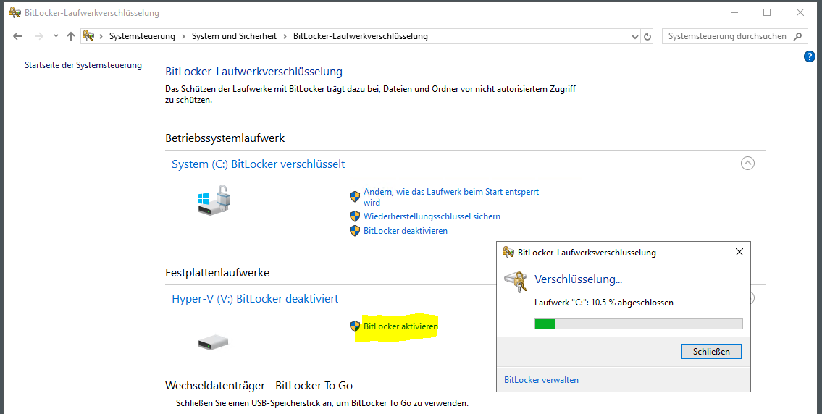The image size is (822, 414).
Task: Open help with the blue question mark
Action: [810, 56]
